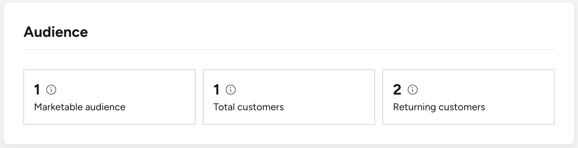Select the Marketable audience label
578x148 pixels.
click(x=80, y=107)
